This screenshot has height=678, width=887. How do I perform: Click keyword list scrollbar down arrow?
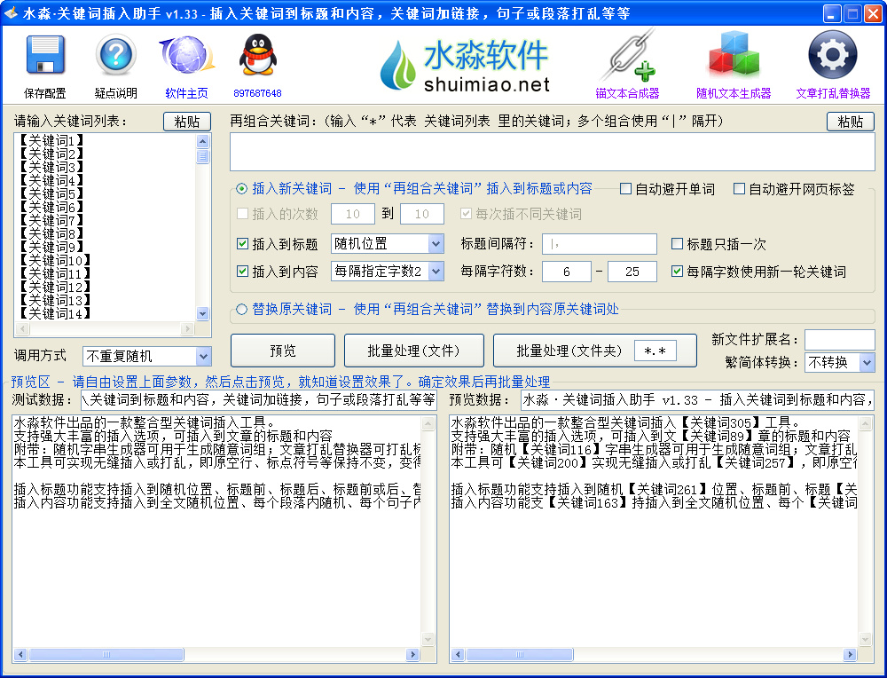click(202, 313)
